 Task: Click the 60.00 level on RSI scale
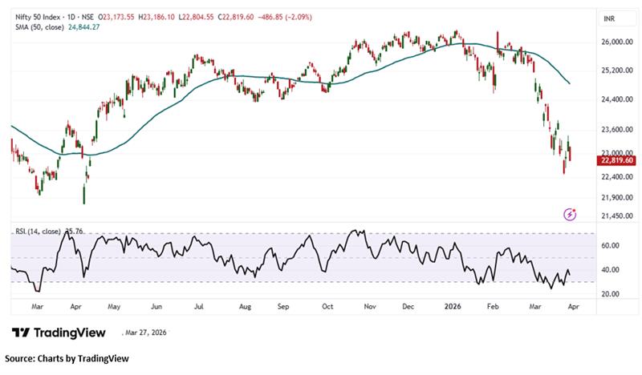612,247
